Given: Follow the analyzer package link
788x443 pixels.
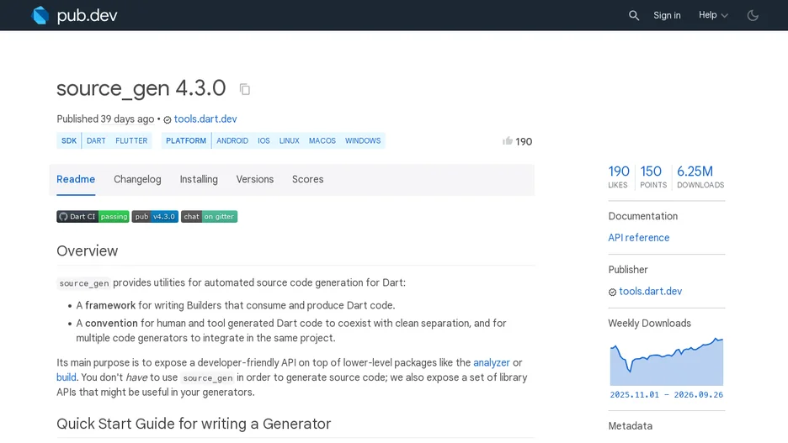Looking at the screenshot, I should [492, 363].
